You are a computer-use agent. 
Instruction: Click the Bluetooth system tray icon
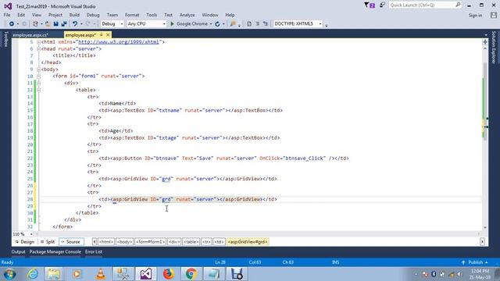434,274
